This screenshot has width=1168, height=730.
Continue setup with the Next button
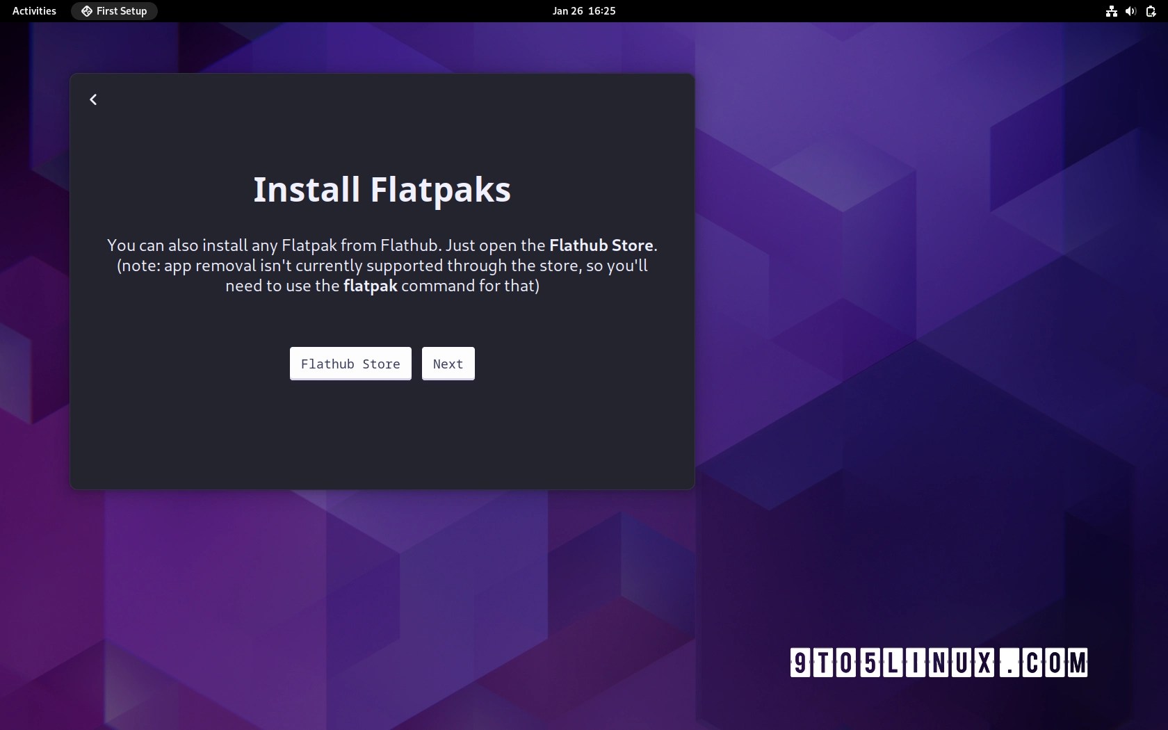pos(448,364)
